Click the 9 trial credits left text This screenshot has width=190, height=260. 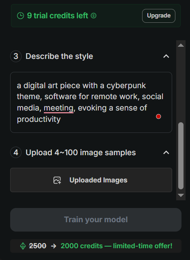58,16
